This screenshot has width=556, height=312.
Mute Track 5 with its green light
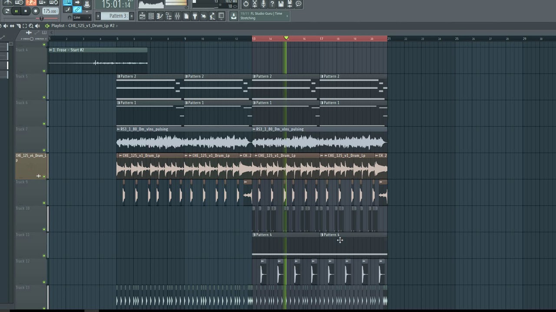[x=44, y=97]
